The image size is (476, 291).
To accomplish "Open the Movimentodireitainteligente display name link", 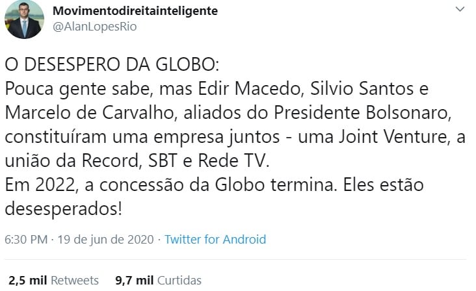I will tap(126, 11).
